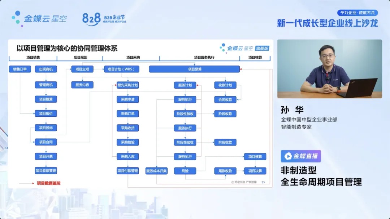This screenshot has height=219, width=390.
Task: Click the 予力企业·成就不凡 pill badge
Action: 357,13
